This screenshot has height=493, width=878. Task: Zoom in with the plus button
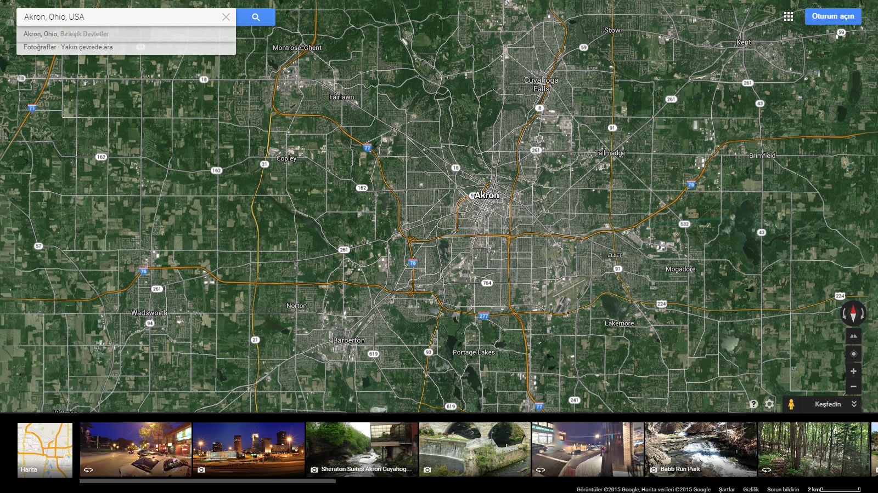click(853, 371)
